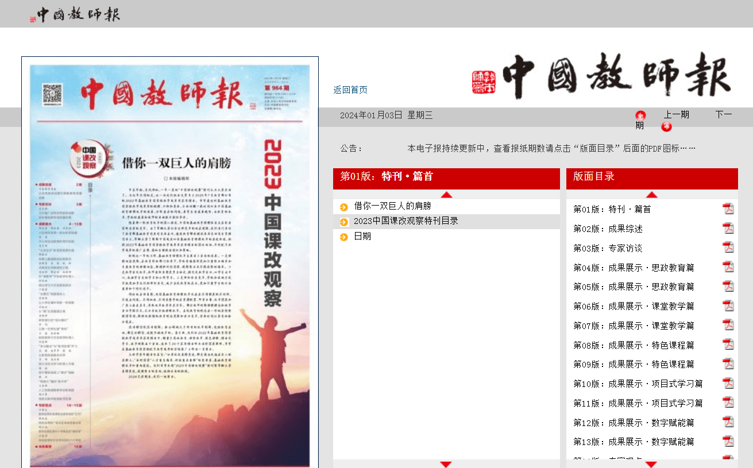753x468 pixels.
Task: Select 第13版:成果展示·数字赋能篇
Action: click(634, 442)
